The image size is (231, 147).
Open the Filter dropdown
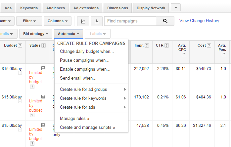[29, 21]
